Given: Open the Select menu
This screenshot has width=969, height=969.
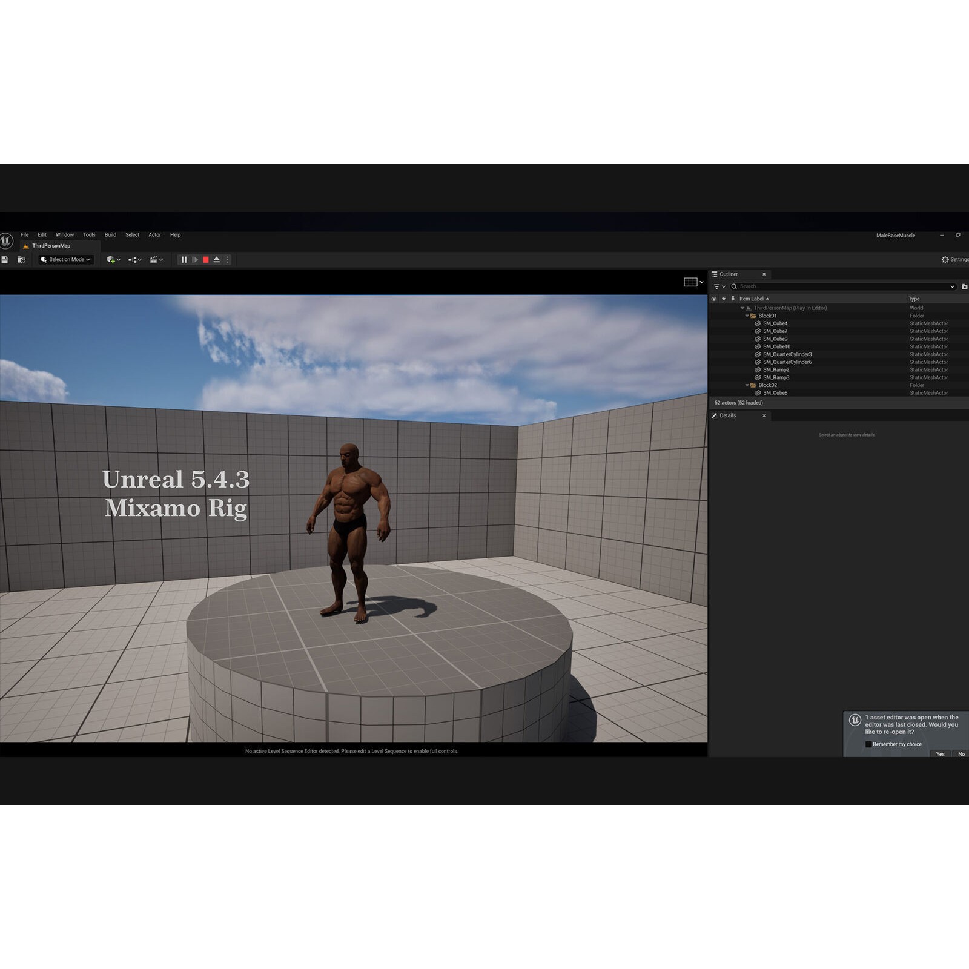Looking at the screenshot, I should tap(132, 235).
